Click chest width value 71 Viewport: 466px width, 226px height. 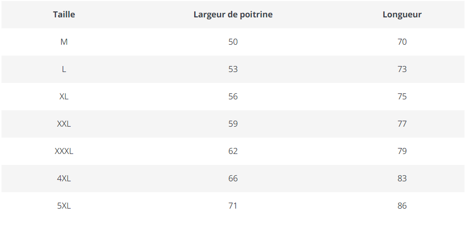233,206
